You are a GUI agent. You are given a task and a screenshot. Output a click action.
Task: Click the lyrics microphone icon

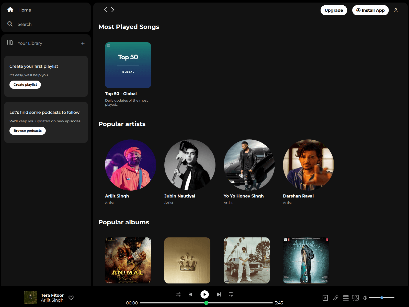click(336, 298)
